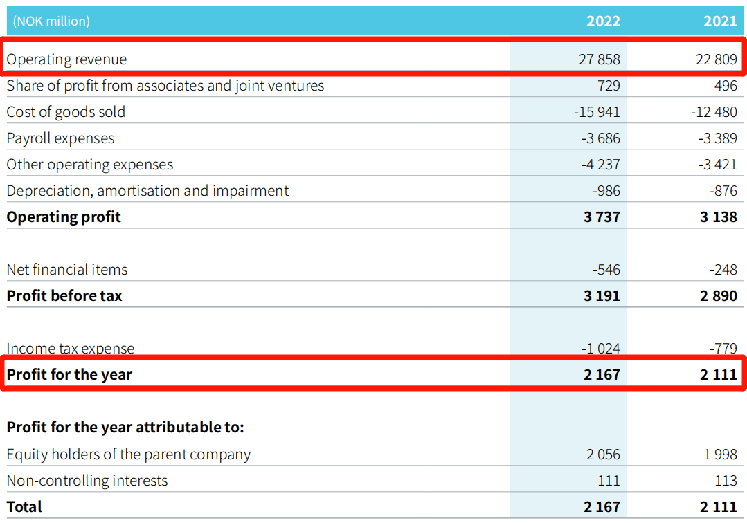Click the 2021 column header
The image size is (747, 523).
[x=720, y=21]
